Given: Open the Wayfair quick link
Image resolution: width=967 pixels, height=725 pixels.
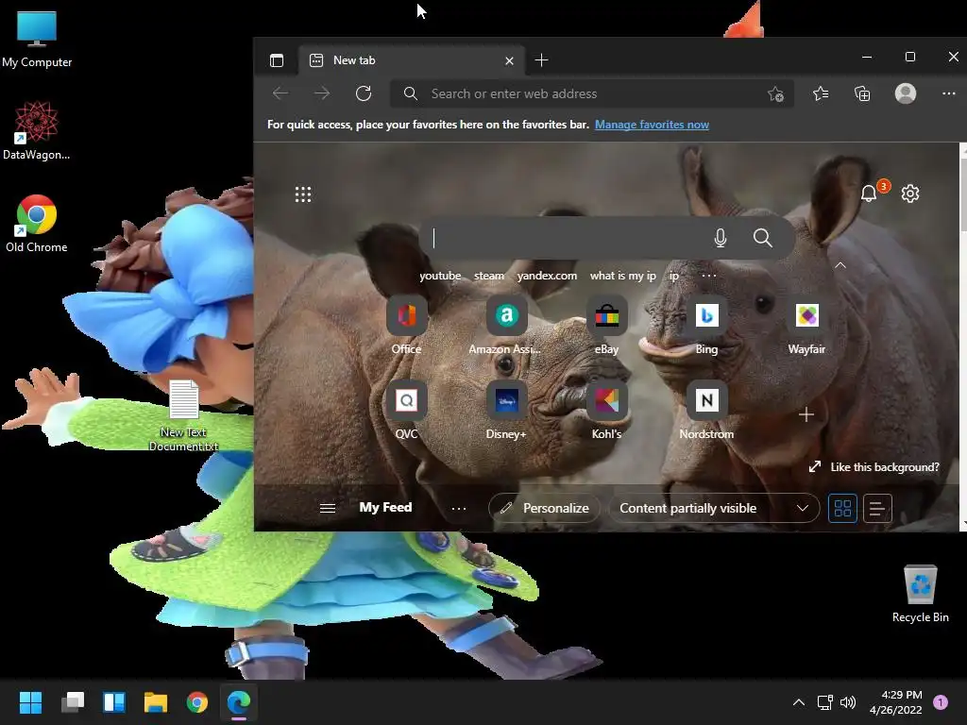Looking at the screenshot, I should click(x=806, y=326).
